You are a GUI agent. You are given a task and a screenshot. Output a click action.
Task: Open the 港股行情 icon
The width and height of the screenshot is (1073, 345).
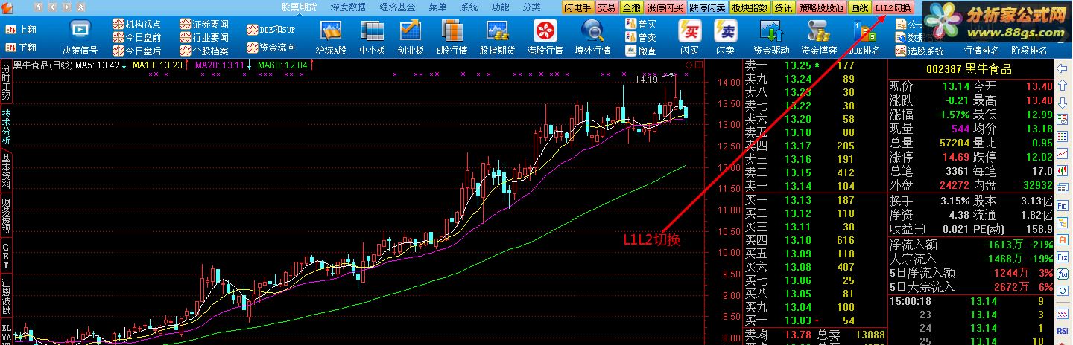pyautogui.click(x=545, y=30)
